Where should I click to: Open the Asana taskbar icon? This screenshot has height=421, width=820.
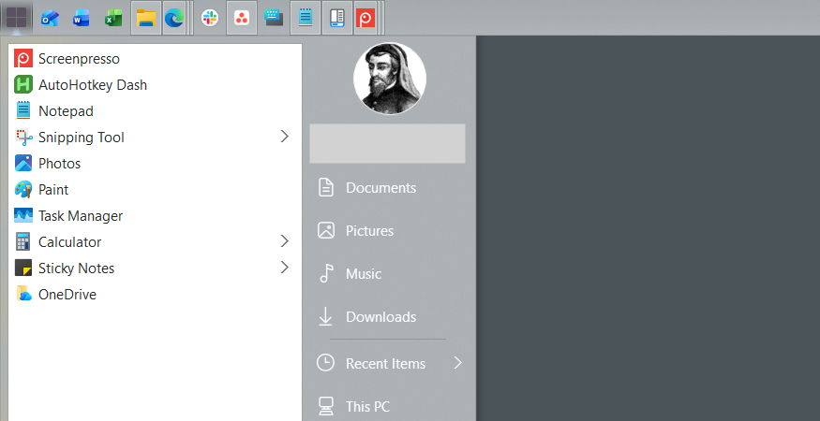242,19
